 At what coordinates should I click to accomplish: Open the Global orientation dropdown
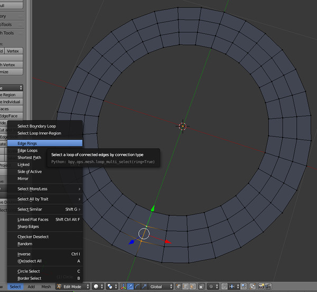(161, 286)
